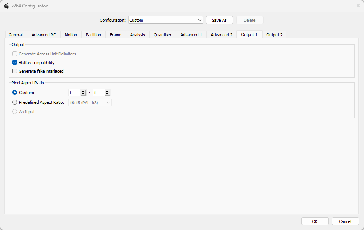Open the Advanced 2 tab

[222, 35]
